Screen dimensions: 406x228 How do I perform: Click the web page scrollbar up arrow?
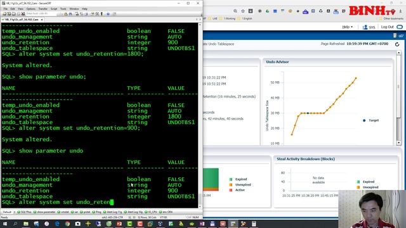pos(399,53)
